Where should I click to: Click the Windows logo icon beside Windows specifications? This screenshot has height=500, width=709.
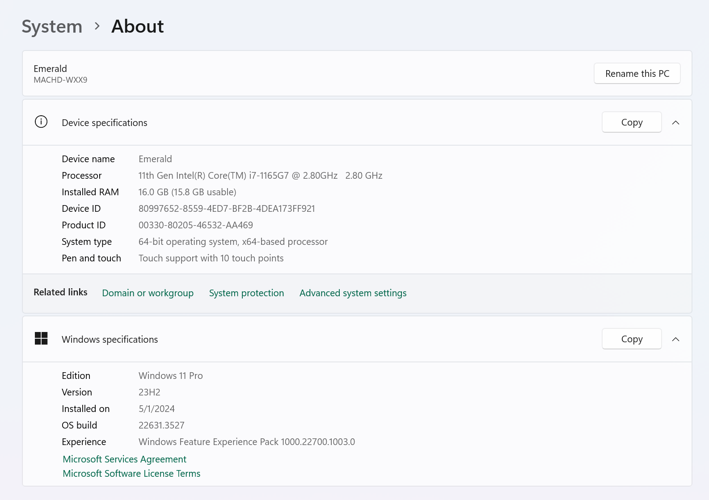[41, 338]
